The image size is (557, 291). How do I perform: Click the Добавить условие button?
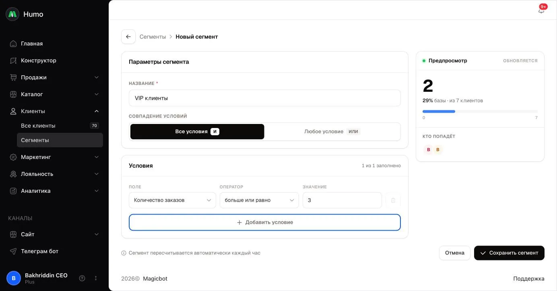point(265,222)
